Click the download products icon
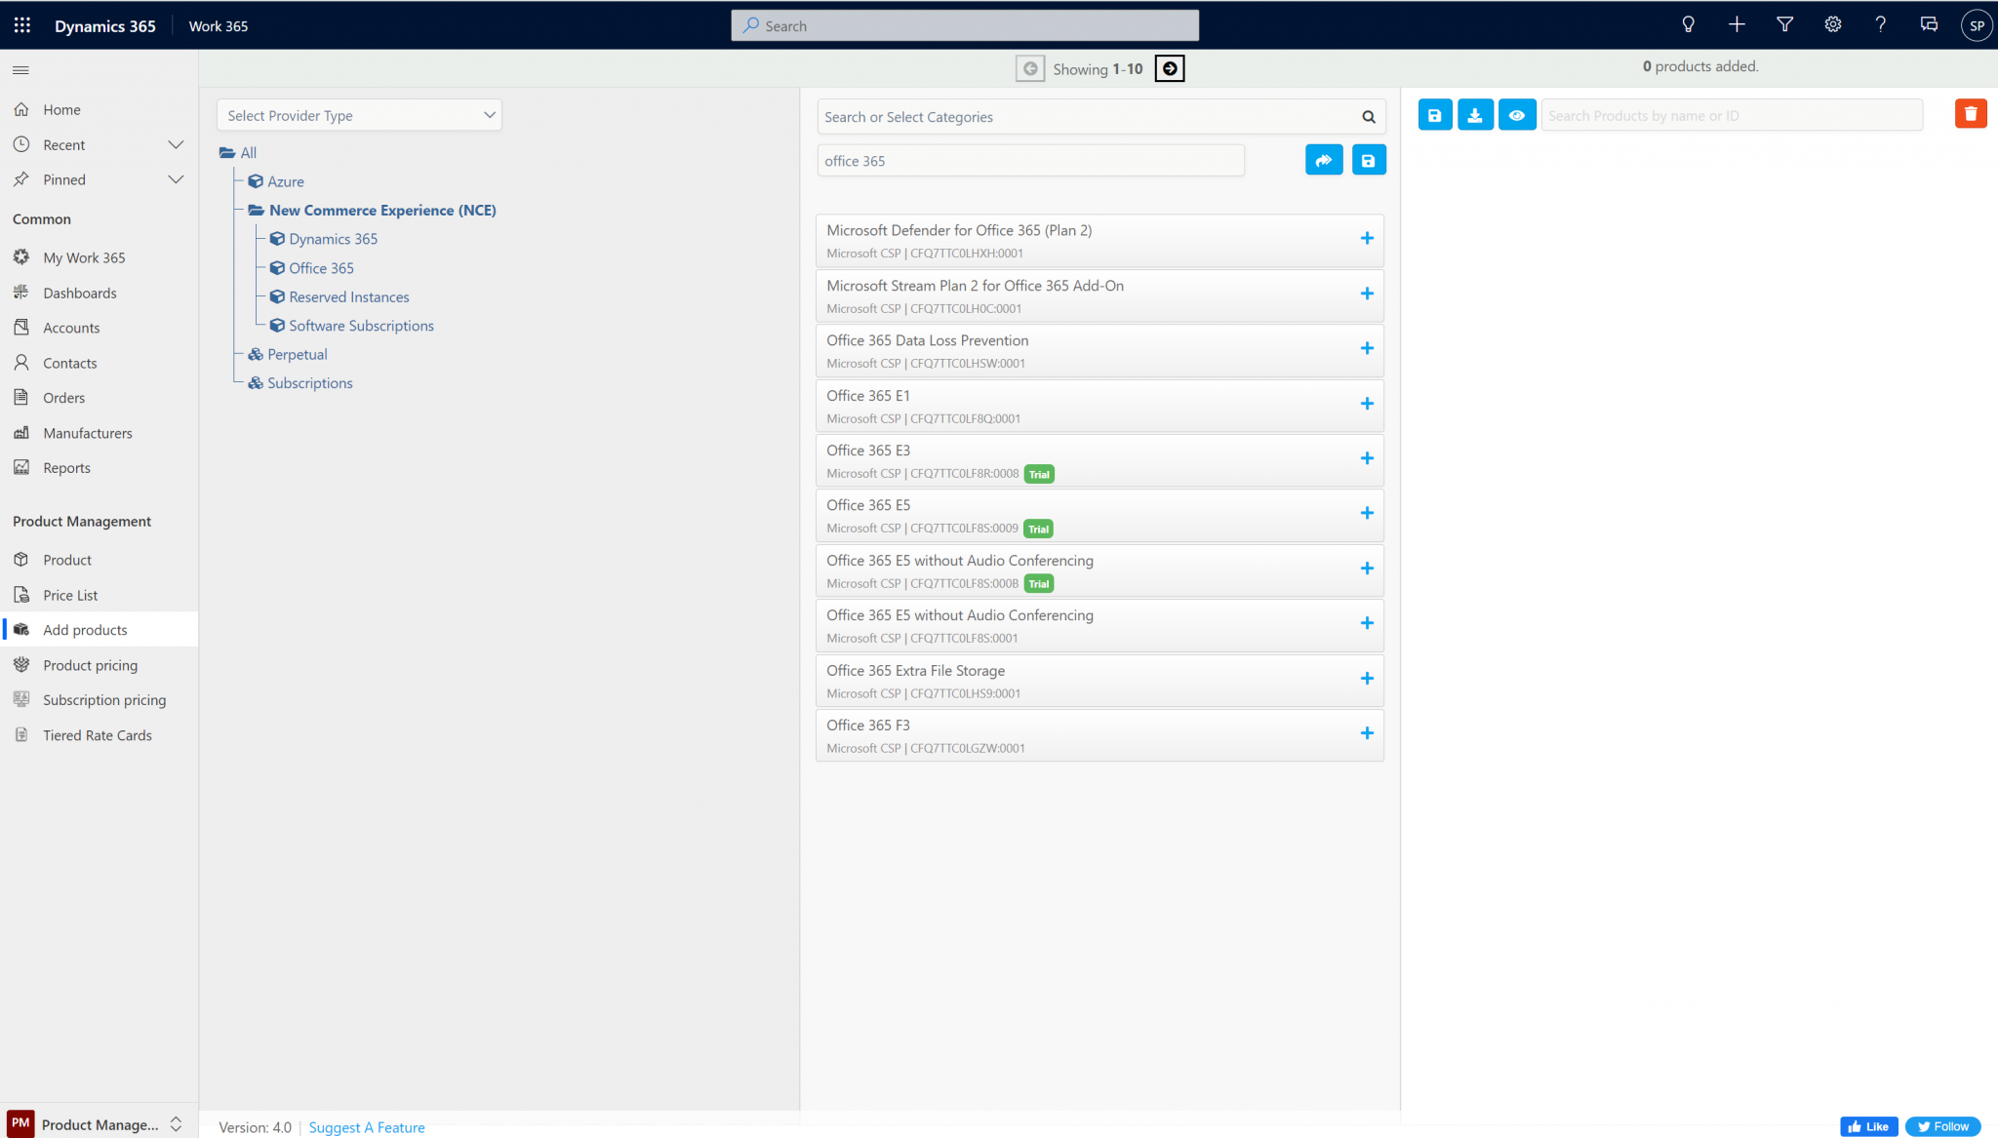 point(1475,115)
